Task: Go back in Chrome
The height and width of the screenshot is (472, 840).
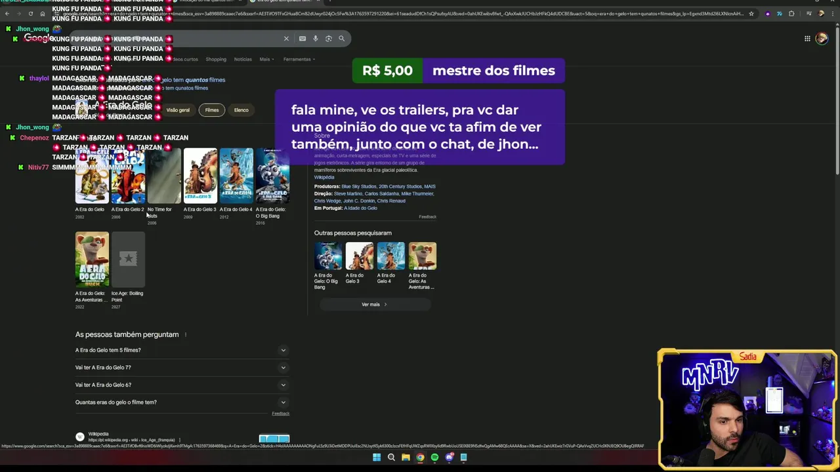Action: [7, 13]
